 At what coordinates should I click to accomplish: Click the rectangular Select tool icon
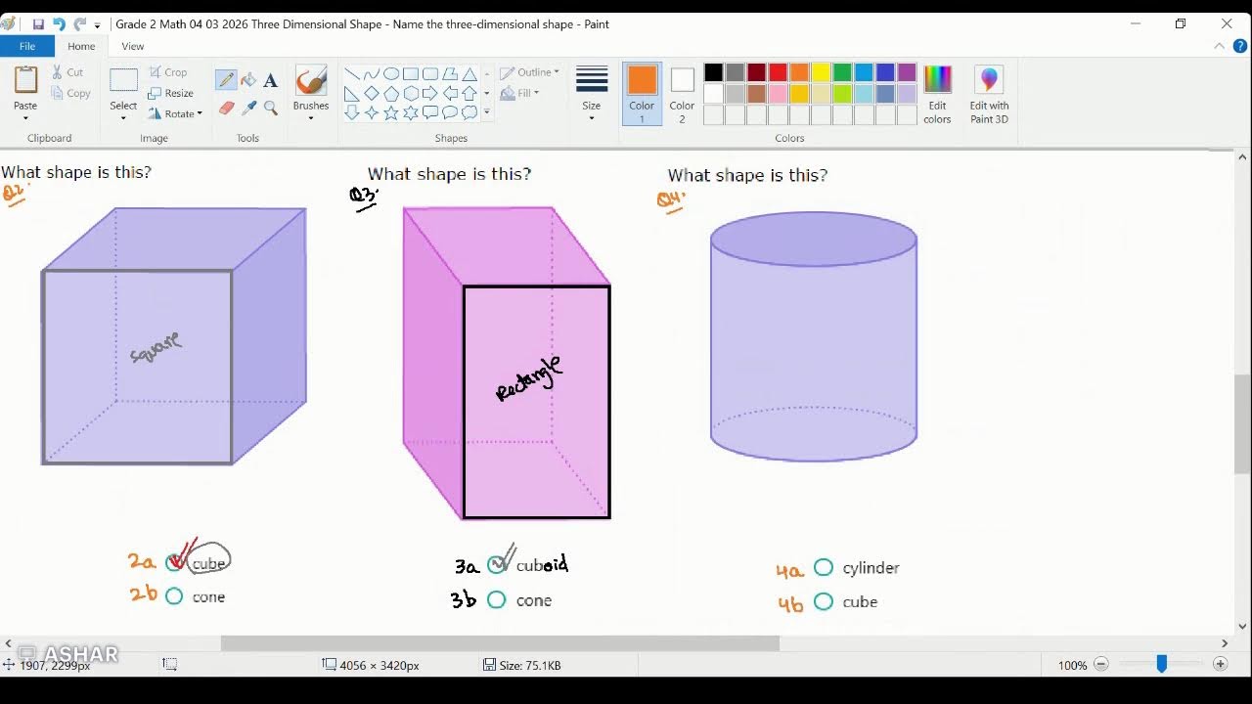click(123, 81)
